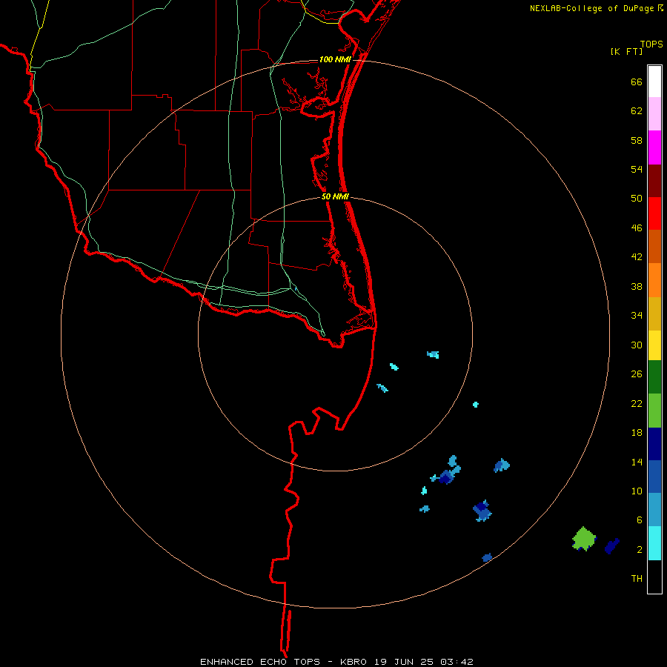The image size is (667, 667).
Task: Click the yellow legend swatch
Action: [x=654, y=345]
